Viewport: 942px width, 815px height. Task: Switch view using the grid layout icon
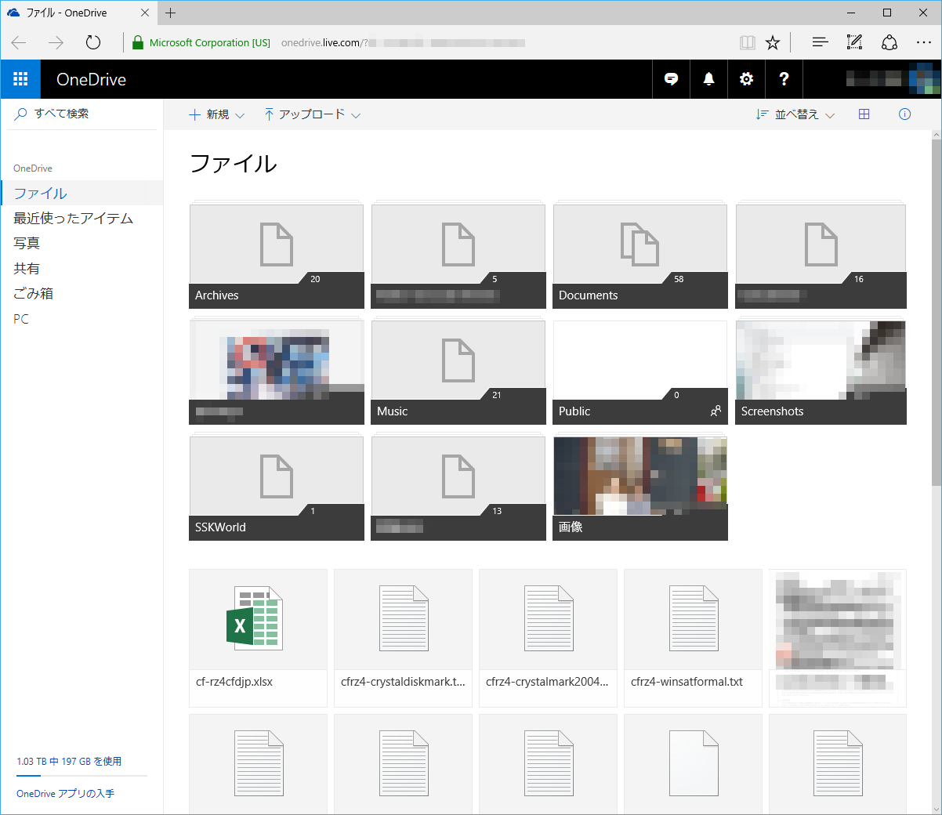coord(864,114)
